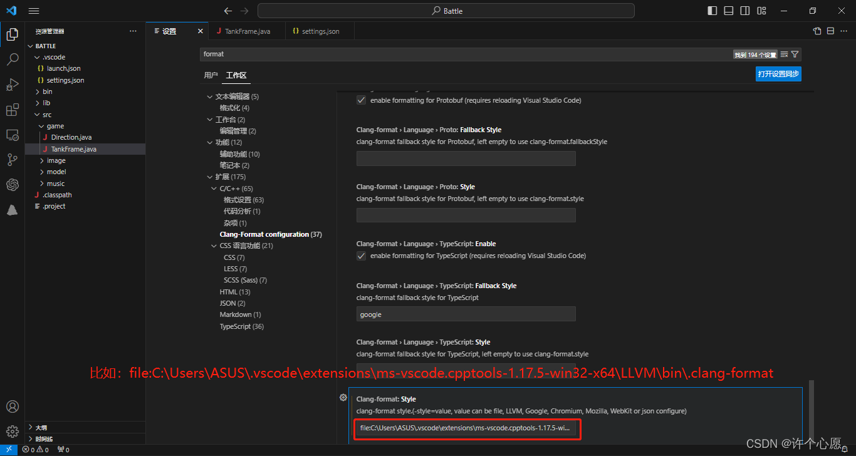Select the User (用户) settings tab
Image resolution: width=856 pixels, height=456 pixels.
211,75
